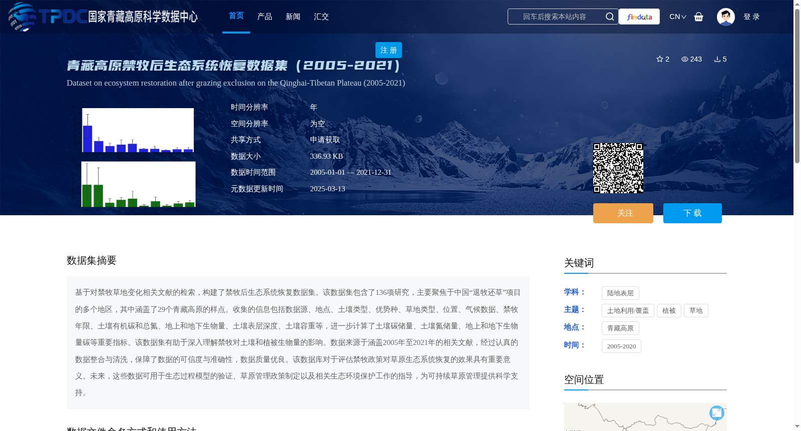Click the dataset QR code image
This screenshot has height=431, width=801.
tap(618, 168)
